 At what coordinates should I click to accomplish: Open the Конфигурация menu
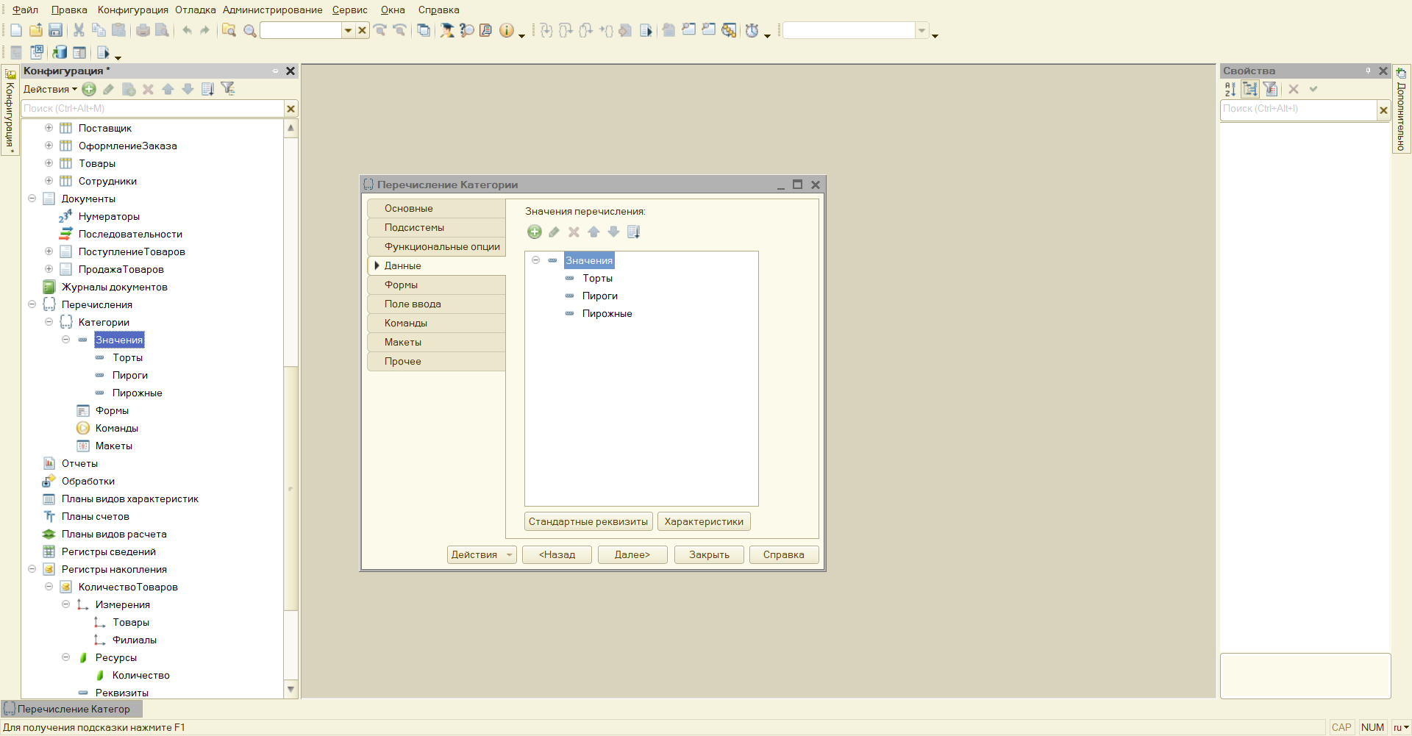click(133, 10)
